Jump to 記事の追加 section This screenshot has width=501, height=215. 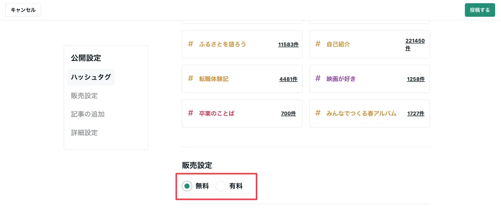coord(88,114)
